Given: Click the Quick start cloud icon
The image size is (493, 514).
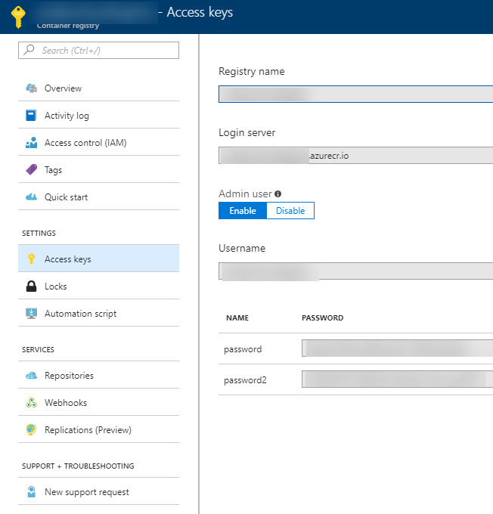Looking at the screenshot, I should 31,197.
